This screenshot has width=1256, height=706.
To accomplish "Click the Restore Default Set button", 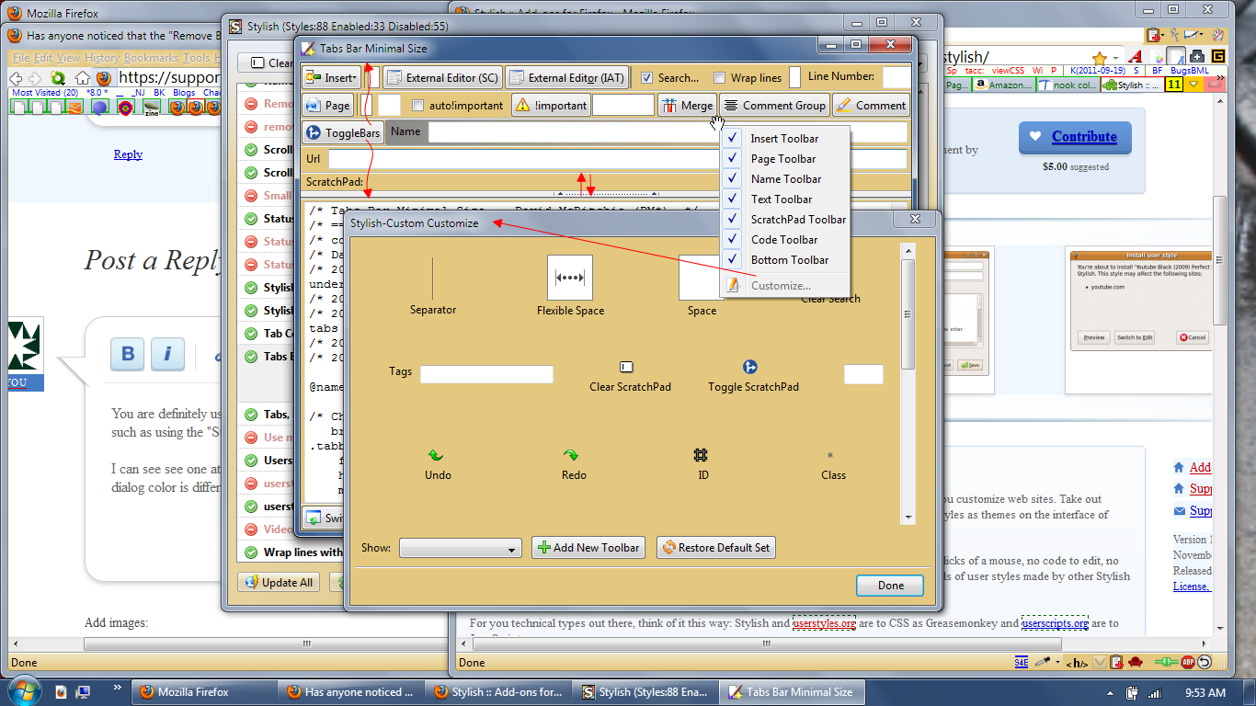I will (716, 548).
